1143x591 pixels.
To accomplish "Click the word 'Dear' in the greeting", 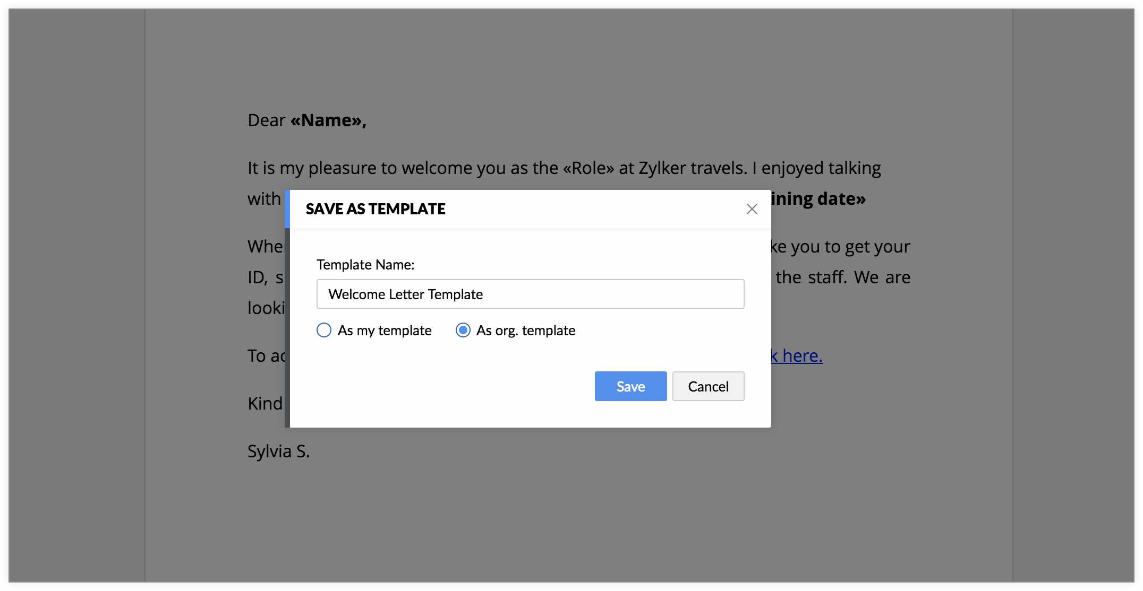I will point(267,120).
